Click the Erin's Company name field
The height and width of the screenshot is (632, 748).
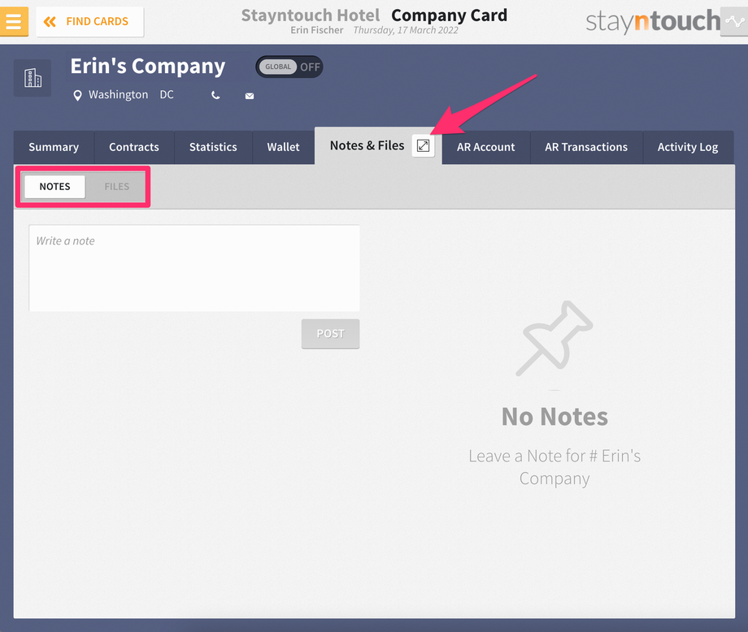(148, 66)
